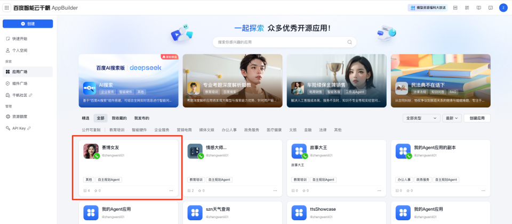
Task: Filter by 金融 category
Action: click(308, 130)
